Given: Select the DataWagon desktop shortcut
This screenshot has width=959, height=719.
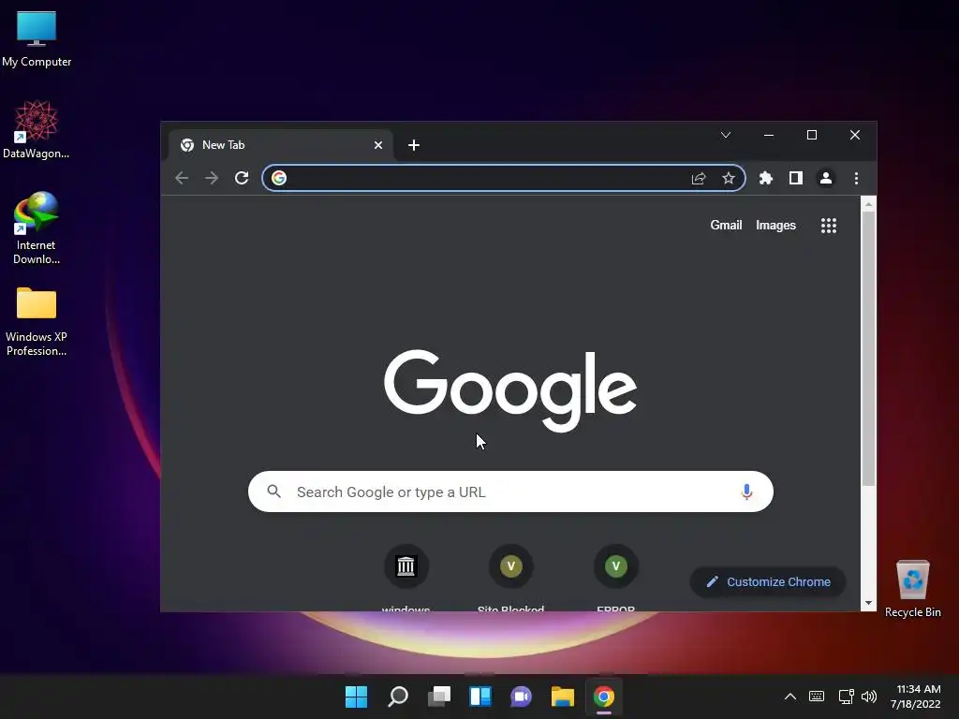Looking at the screenshot, I should click(x=37, y=129).
